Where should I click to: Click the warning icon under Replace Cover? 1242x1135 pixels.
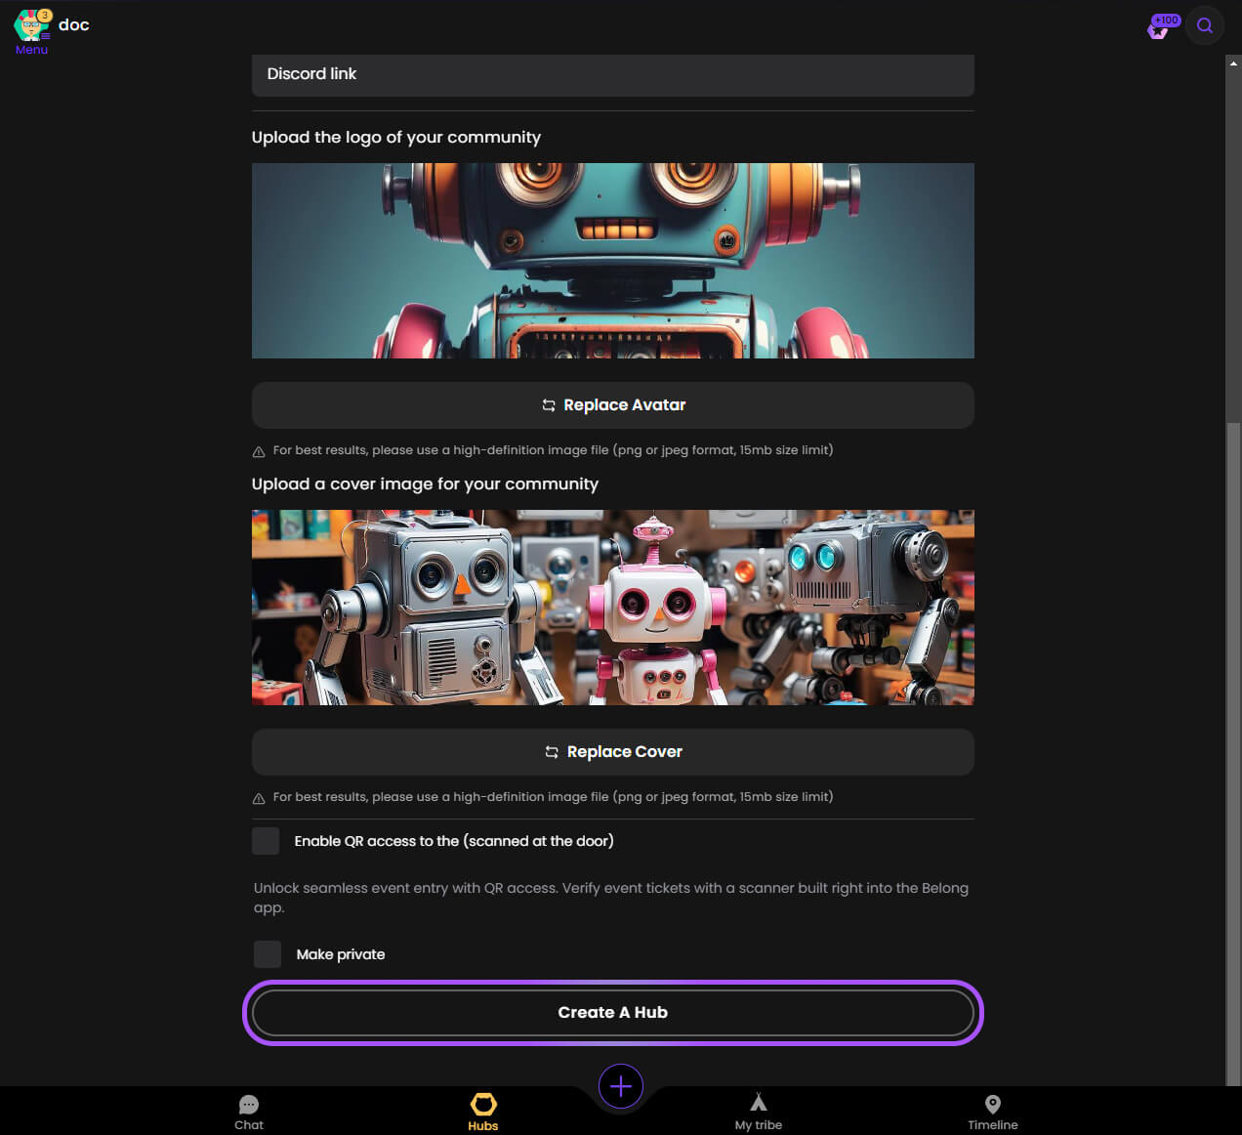point(259,798)
